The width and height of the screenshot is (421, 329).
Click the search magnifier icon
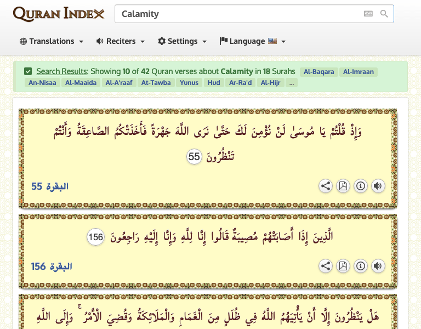[x=384, y=14]
